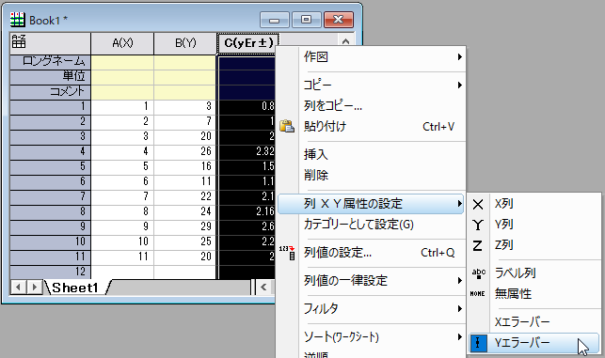The height and width of the screenshot is (358, 605).
Task: Click the Y column designation icon
Action: pyautogui.click(x=478, y=225)
